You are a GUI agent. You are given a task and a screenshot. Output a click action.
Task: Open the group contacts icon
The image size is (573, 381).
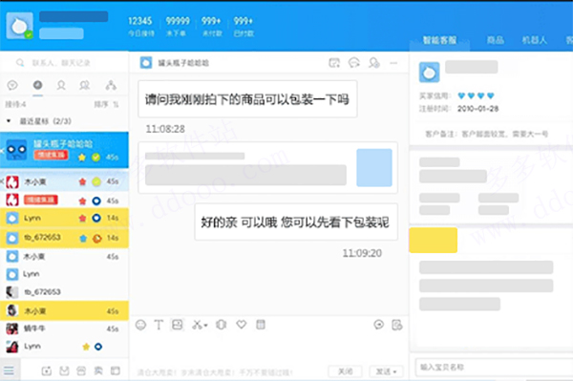tap(85, 86)
